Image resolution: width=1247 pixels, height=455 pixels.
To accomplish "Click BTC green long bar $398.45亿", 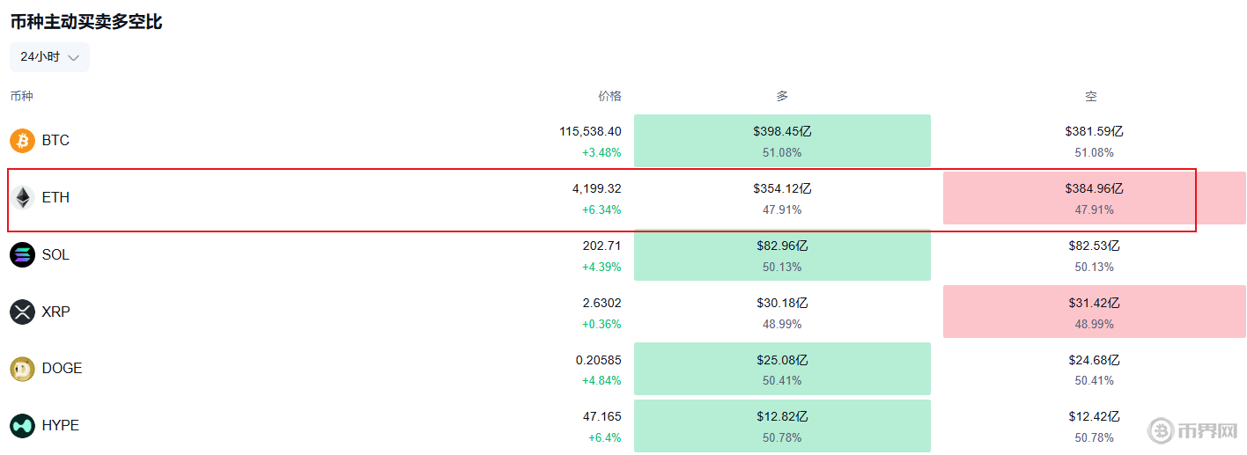I will [782, 141].
